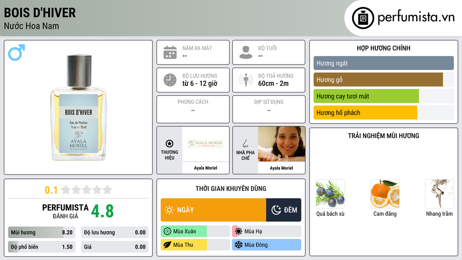
Task: Click the star badge icon above Thương hiệu
Action: tap(170, 144)
